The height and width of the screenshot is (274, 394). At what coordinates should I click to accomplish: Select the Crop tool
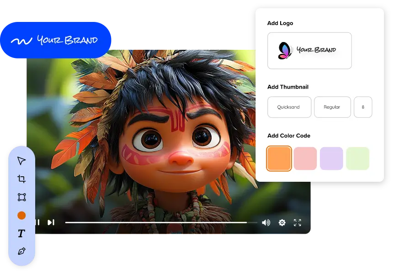[x=21, y=179]
